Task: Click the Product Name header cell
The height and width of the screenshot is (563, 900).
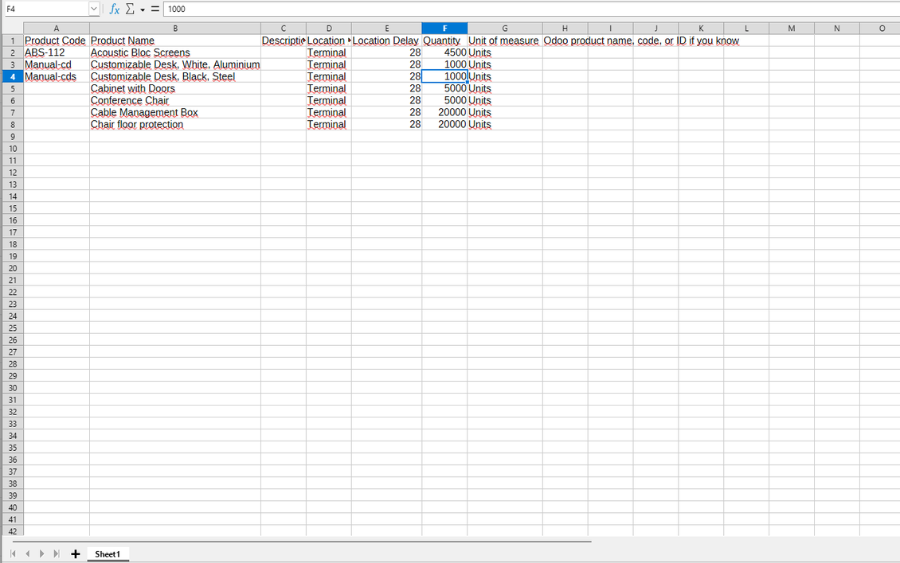Action: (175, 41)
